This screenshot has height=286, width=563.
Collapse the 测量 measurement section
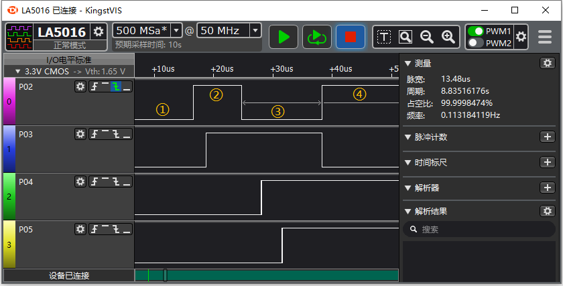408,63
